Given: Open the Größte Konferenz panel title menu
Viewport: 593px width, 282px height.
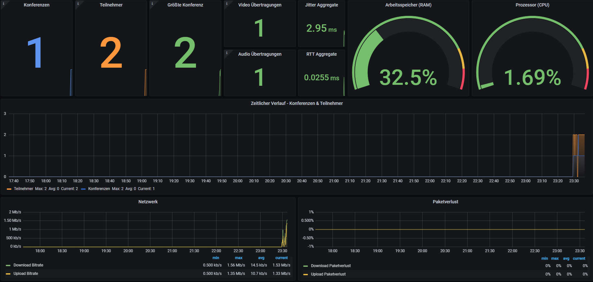Looking at the screenshot, I should (x=185, y=5).
